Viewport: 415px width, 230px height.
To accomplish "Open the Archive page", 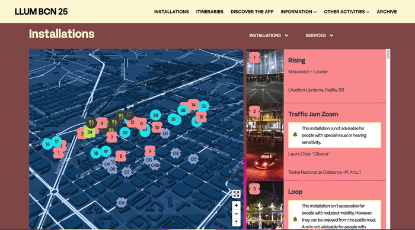I will click(x=387, y=12).
